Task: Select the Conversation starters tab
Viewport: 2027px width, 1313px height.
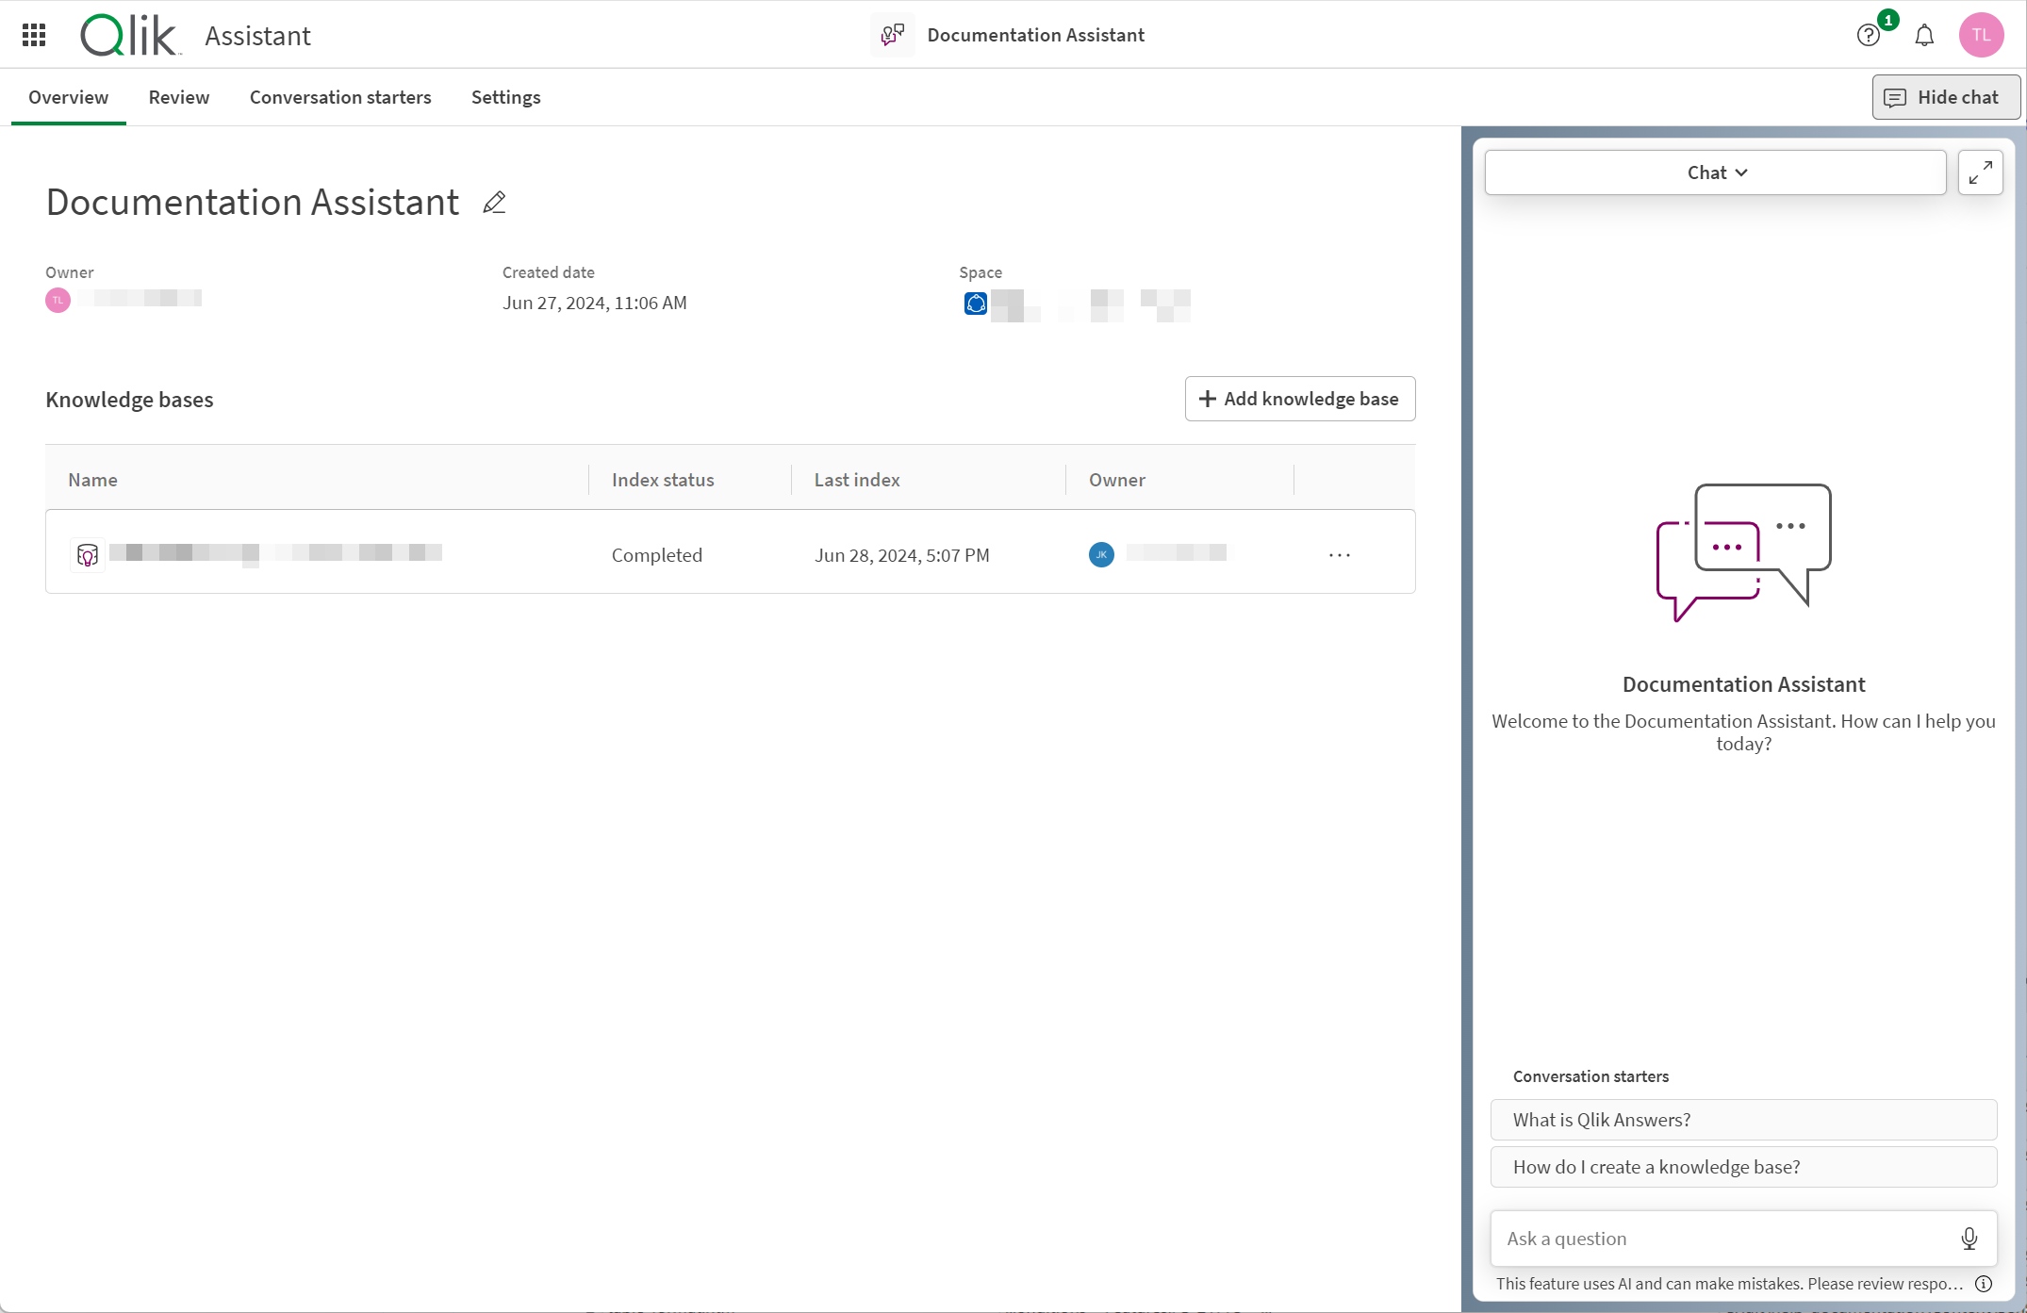Action: click(339, 96)
